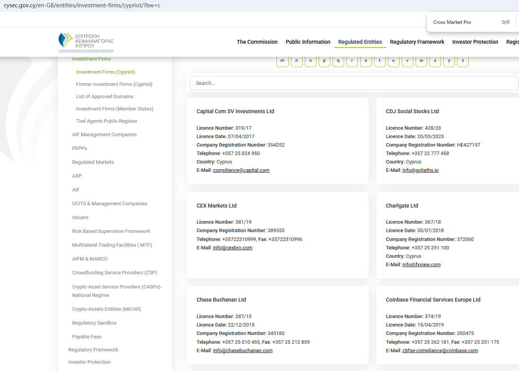519x371 pixels.
Task: Select letter t in alphabet filter
Action: pyautogui.click(x=380, y=61)
